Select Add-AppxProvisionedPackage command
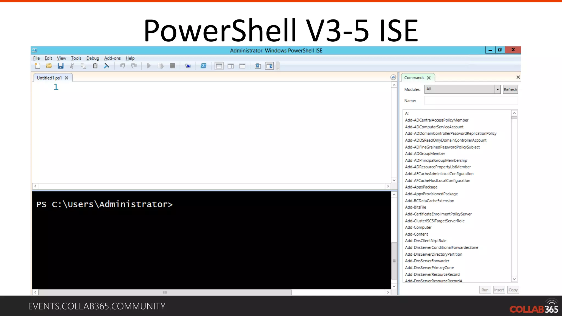Viewport: 562px width, 316px height. [431, 194]
